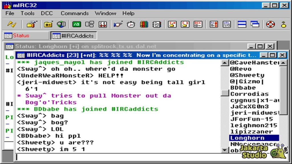Open the Channels folder icon

(48, 24)
